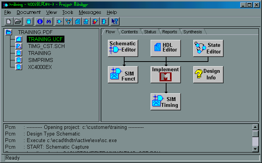Screen dimensions: 262x163
Task: Open the State Editor
Action: 208,48
